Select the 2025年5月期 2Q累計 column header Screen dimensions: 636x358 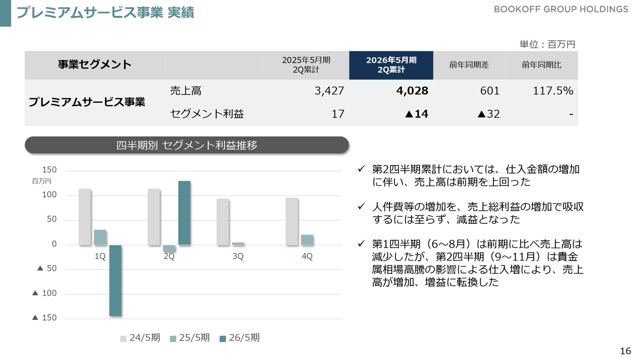tap(306, 65)
